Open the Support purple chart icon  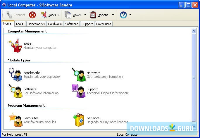click(79, 91)
